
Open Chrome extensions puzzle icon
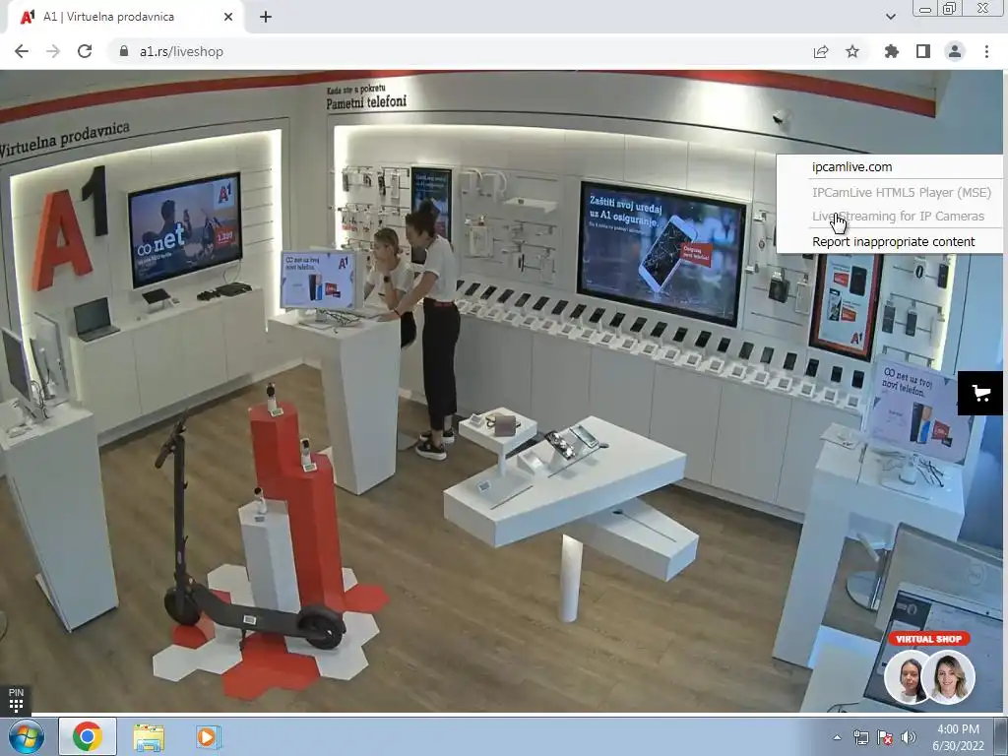point(892,51)
